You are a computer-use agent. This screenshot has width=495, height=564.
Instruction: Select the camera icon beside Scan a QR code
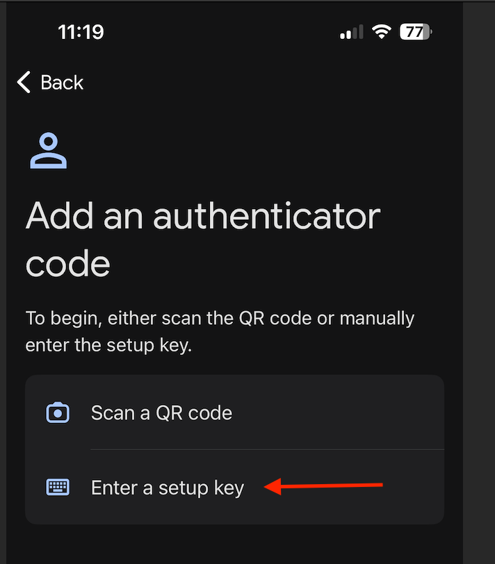click(x=58, y=412)
